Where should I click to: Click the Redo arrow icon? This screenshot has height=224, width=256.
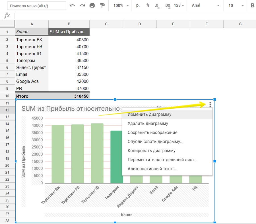coord(82,6)
